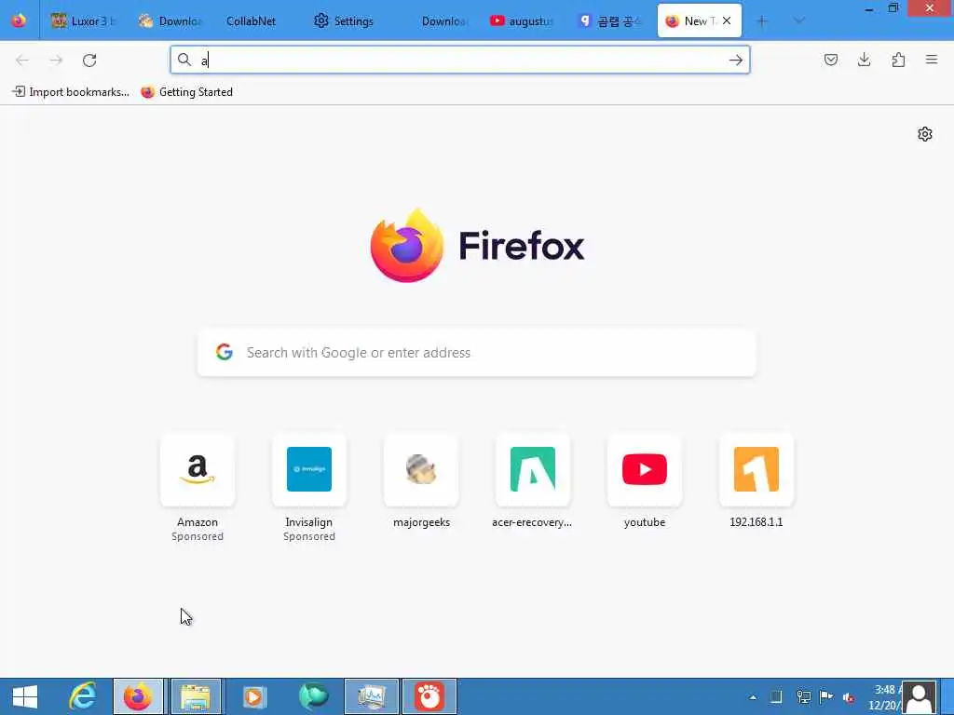Launch Internet Explorer from taskbar
Screen dimensions: 954x715
point(83,696)
